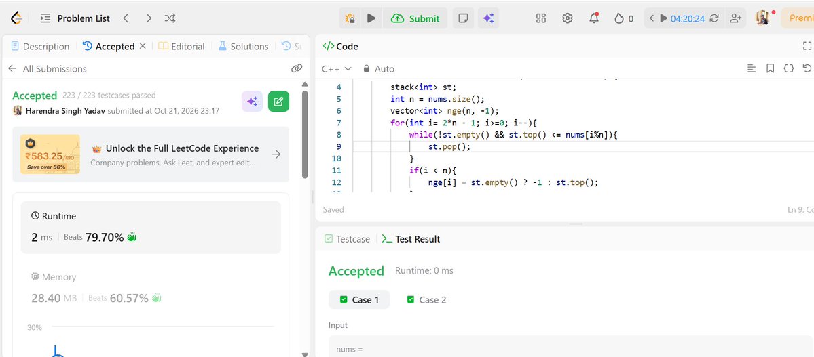Click scrollbar down arrow in submission panel
Screen dimensions: 814x357
pos(305,354)
